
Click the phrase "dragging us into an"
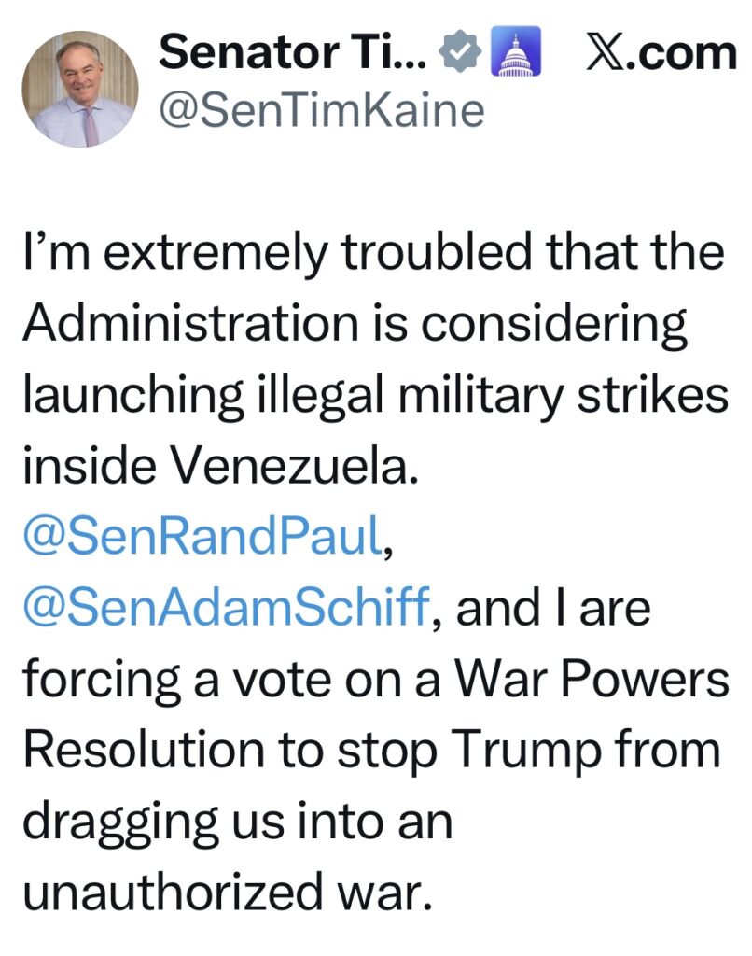(x=237, y=822)
